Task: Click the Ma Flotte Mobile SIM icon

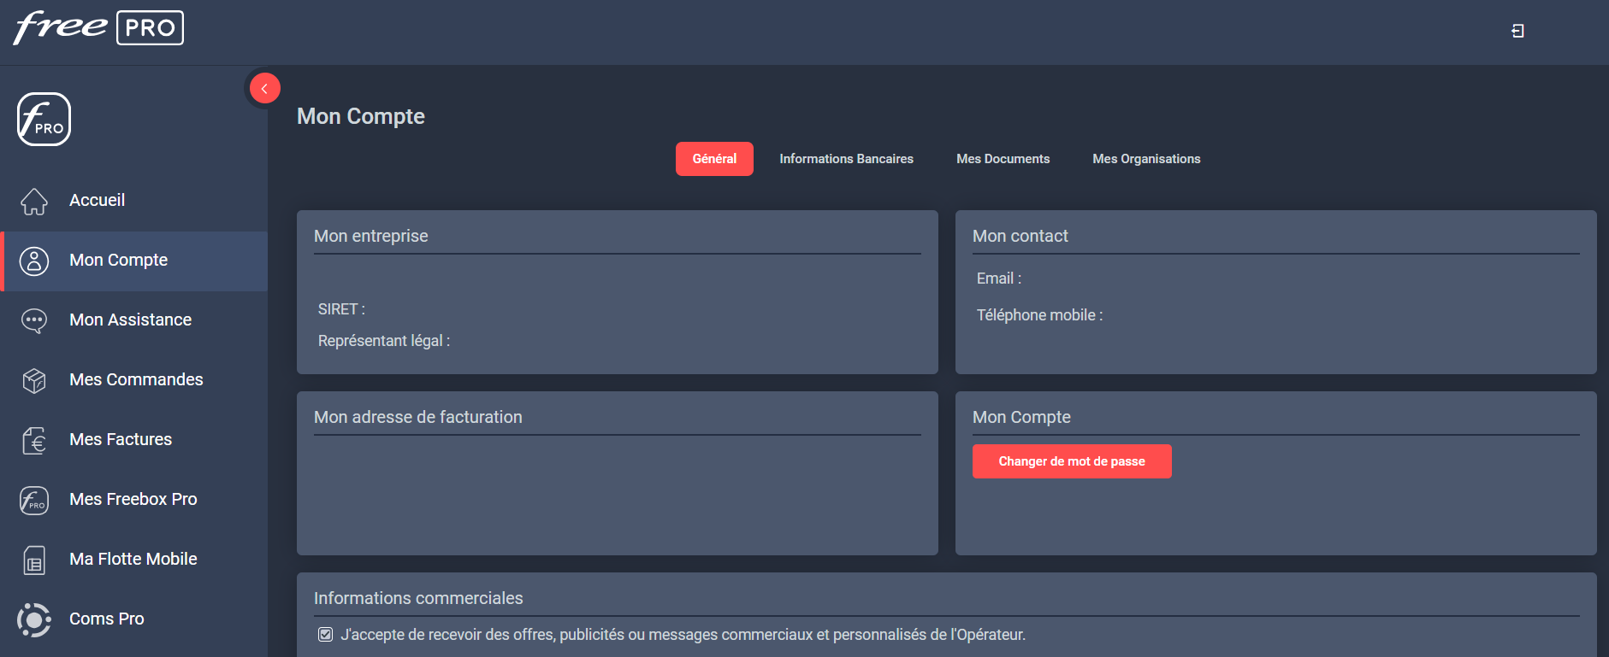Action: click(34, 560)
